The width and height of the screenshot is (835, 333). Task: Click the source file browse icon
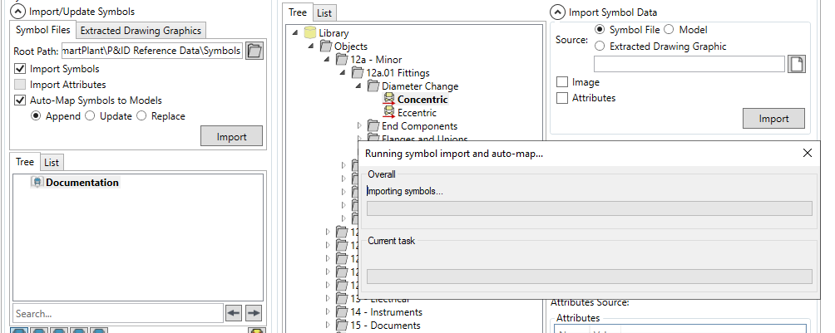(797, 64)
